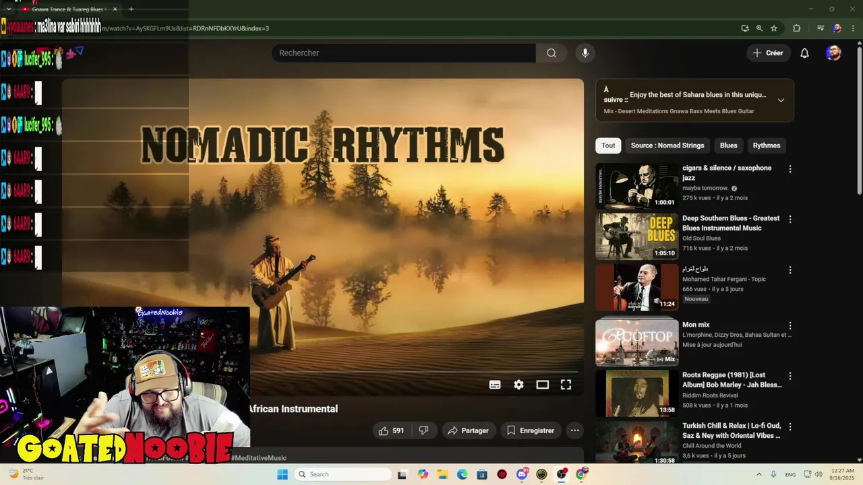The height and width of the screenshot is (485, 863).
Task: Click the search magnifier button on YouTube
Action: (x=552, y=53)
